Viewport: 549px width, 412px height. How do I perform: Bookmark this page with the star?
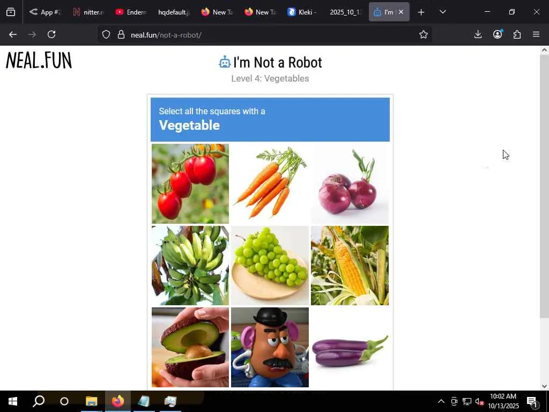click(x=424, y=34)
